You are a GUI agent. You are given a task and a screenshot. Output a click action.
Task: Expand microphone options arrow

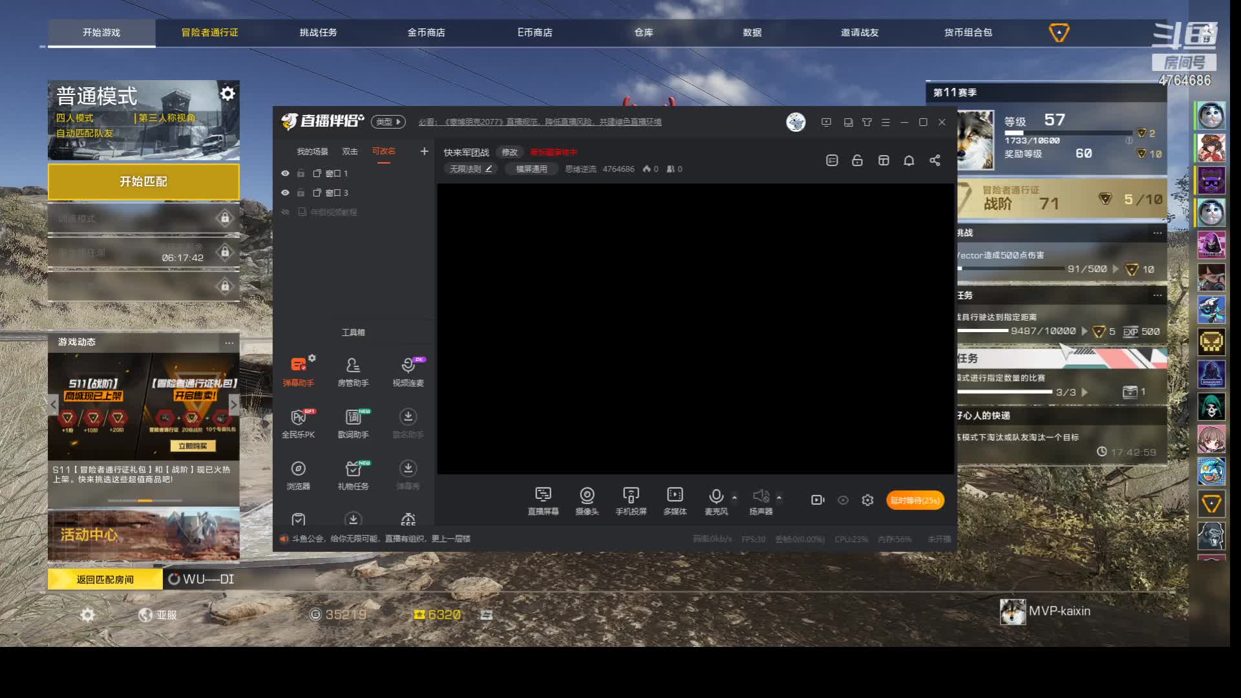click(734, 497)
